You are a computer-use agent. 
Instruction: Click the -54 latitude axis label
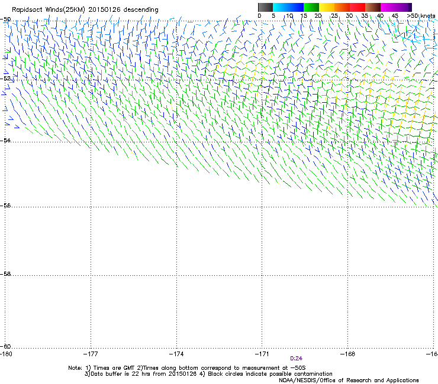coord(5,140)
